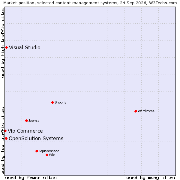Viewport: 180px width, 180px height.
Task: Click the chart title mentioning W3Techs.com
Action: click(90, 3)
